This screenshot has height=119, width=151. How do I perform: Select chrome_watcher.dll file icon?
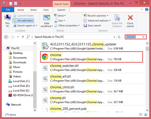(x=45, y=68)
